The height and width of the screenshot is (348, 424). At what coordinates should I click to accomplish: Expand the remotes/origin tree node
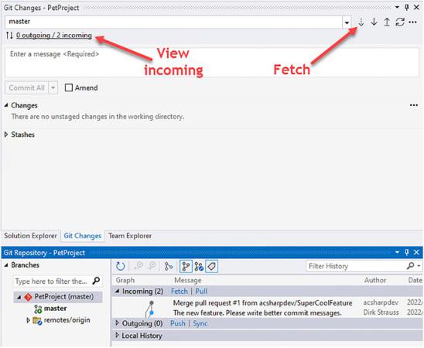click(28, 320)
